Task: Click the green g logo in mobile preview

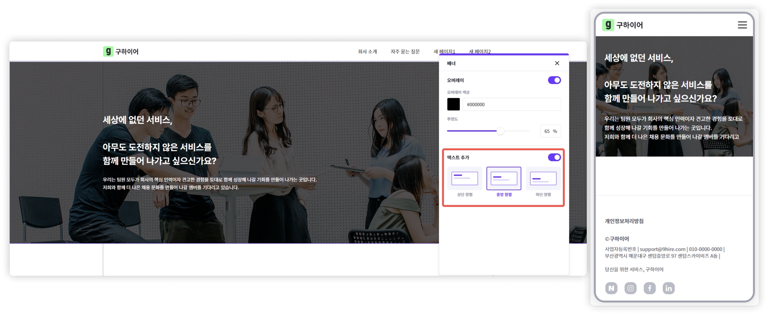Action: point(608,25)
